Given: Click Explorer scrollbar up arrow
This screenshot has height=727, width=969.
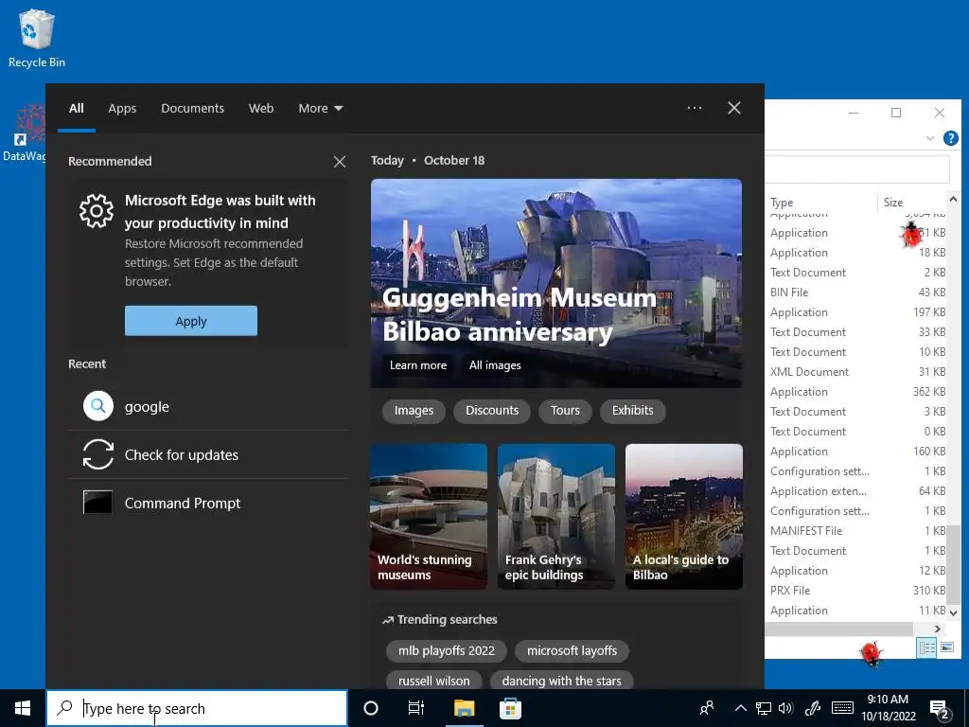Looking at the screenshot, I should pyautogui.click(x=953, y=199).
